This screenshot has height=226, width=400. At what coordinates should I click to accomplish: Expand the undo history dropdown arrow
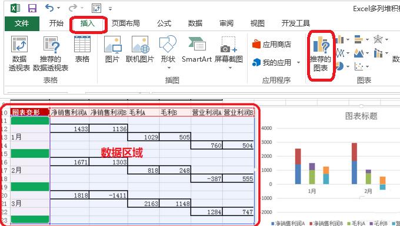[x=58, y=8]
